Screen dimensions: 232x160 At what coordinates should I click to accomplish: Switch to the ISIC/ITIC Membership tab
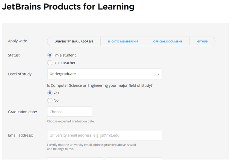(123, 41)
